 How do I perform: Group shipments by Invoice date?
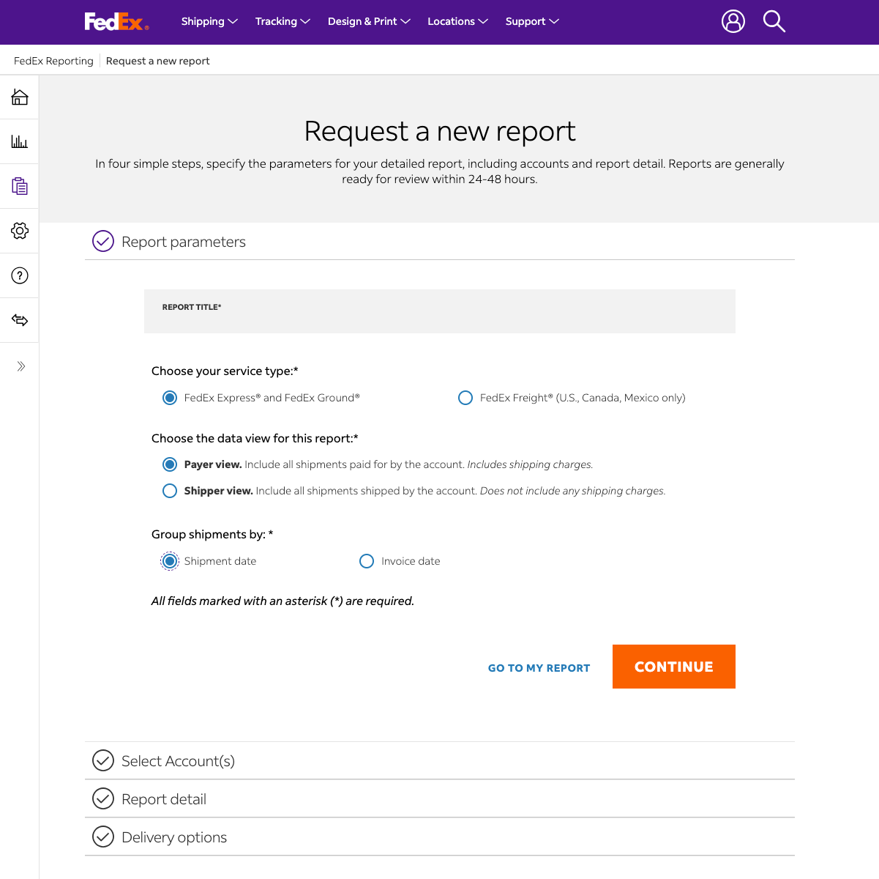[x=367, y=561]
